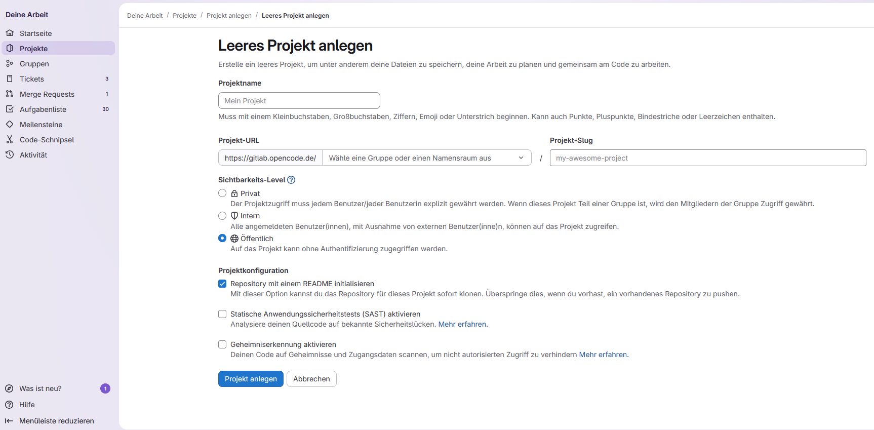Click the Aktivität history icon
The height and width of the screenshot is (430, 874).
click(10, 154)
